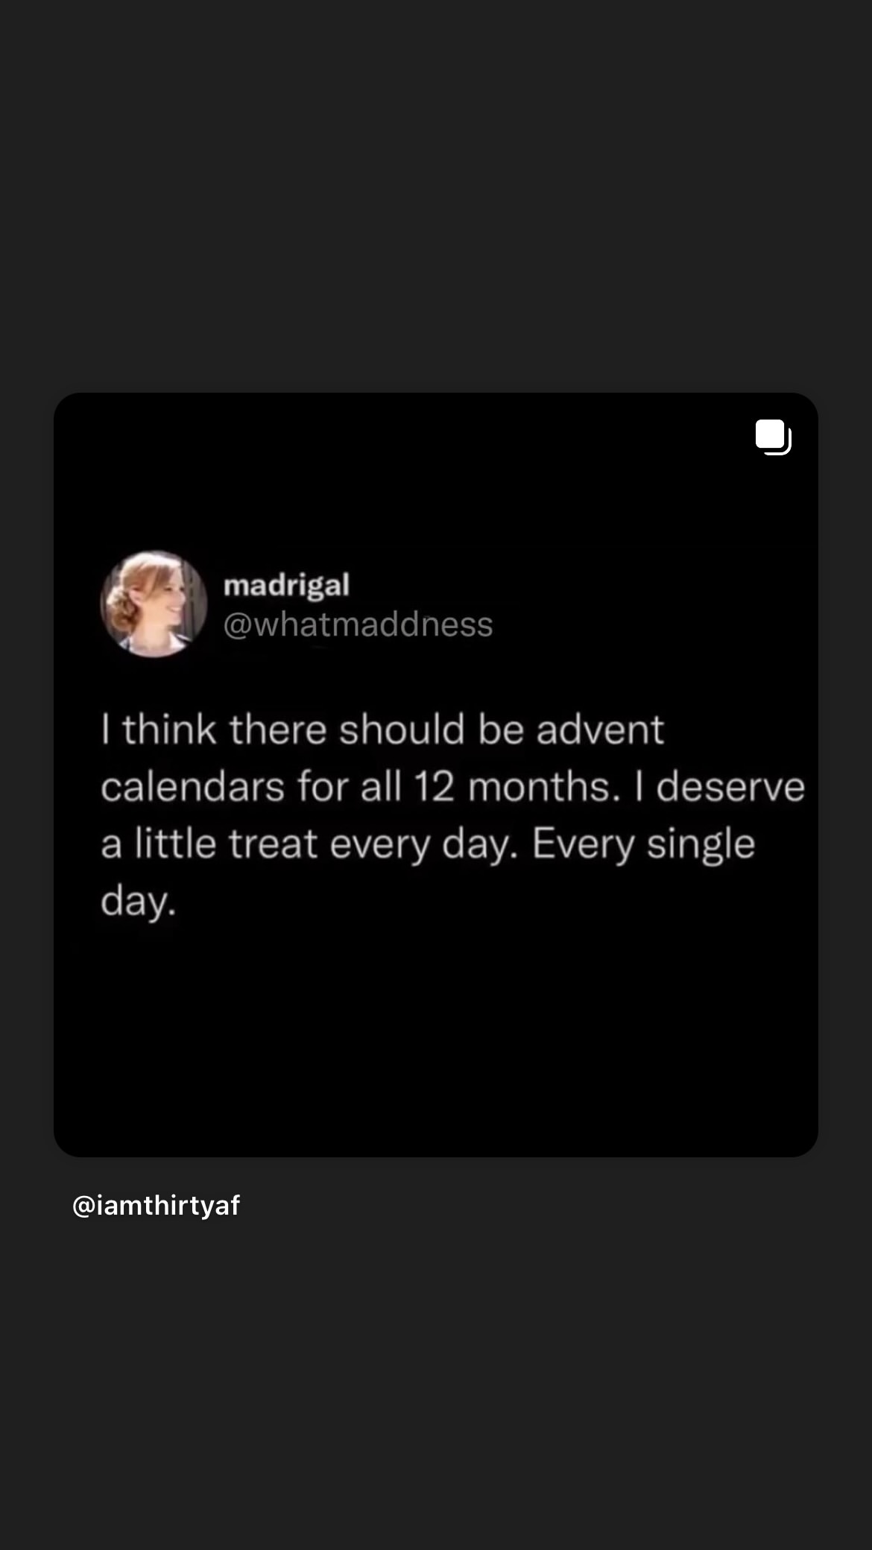Tap the word "should" in the tweet
Screen dimensions: 872x1550
402,729
